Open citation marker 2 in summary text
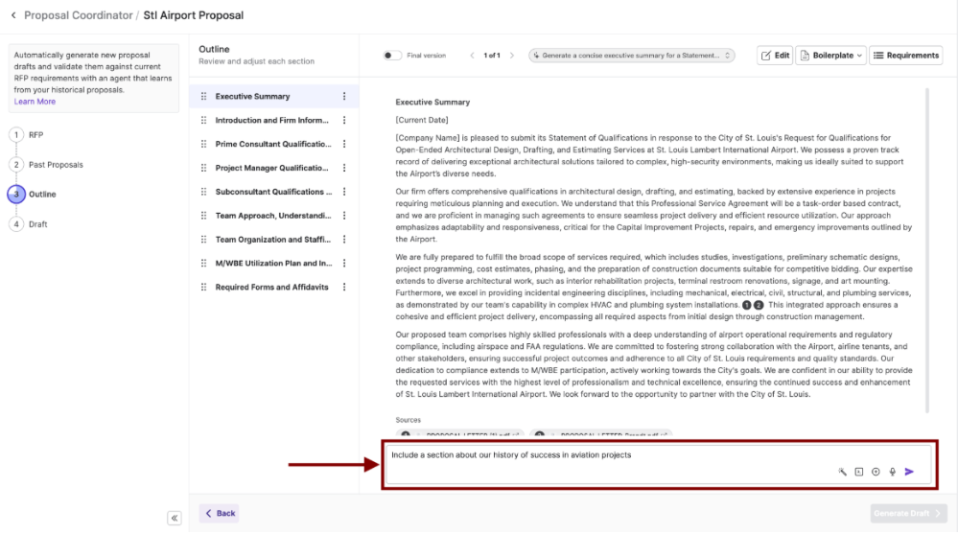Image resolution: width=958 pixels, height=533 pixels. point(759,305)
